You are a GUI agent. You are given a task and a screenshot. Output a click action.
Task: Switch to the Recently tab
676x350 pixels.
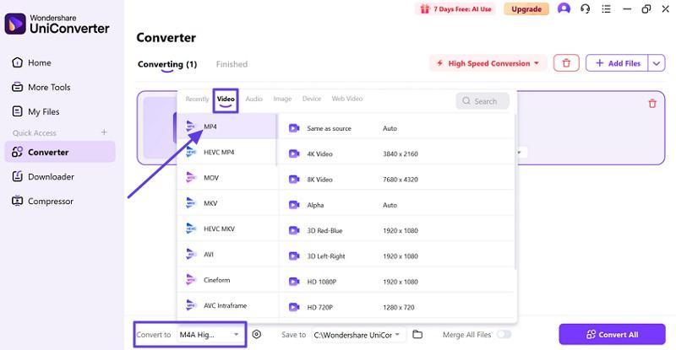(x=197, y=99)
